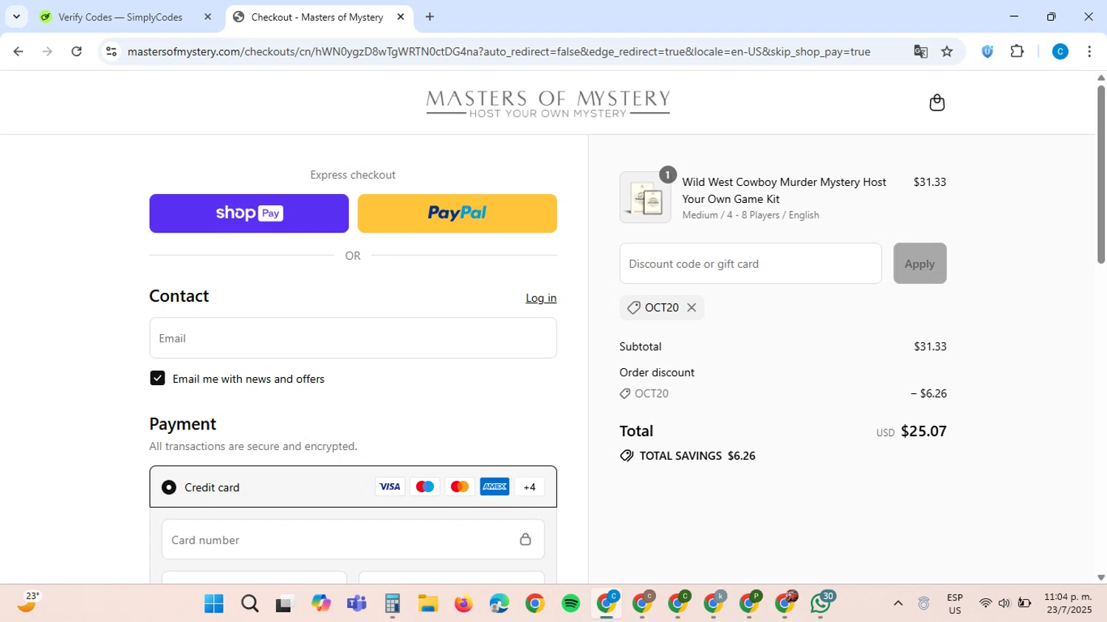
Task: Go back to the previous page
Action: [18, 52]
